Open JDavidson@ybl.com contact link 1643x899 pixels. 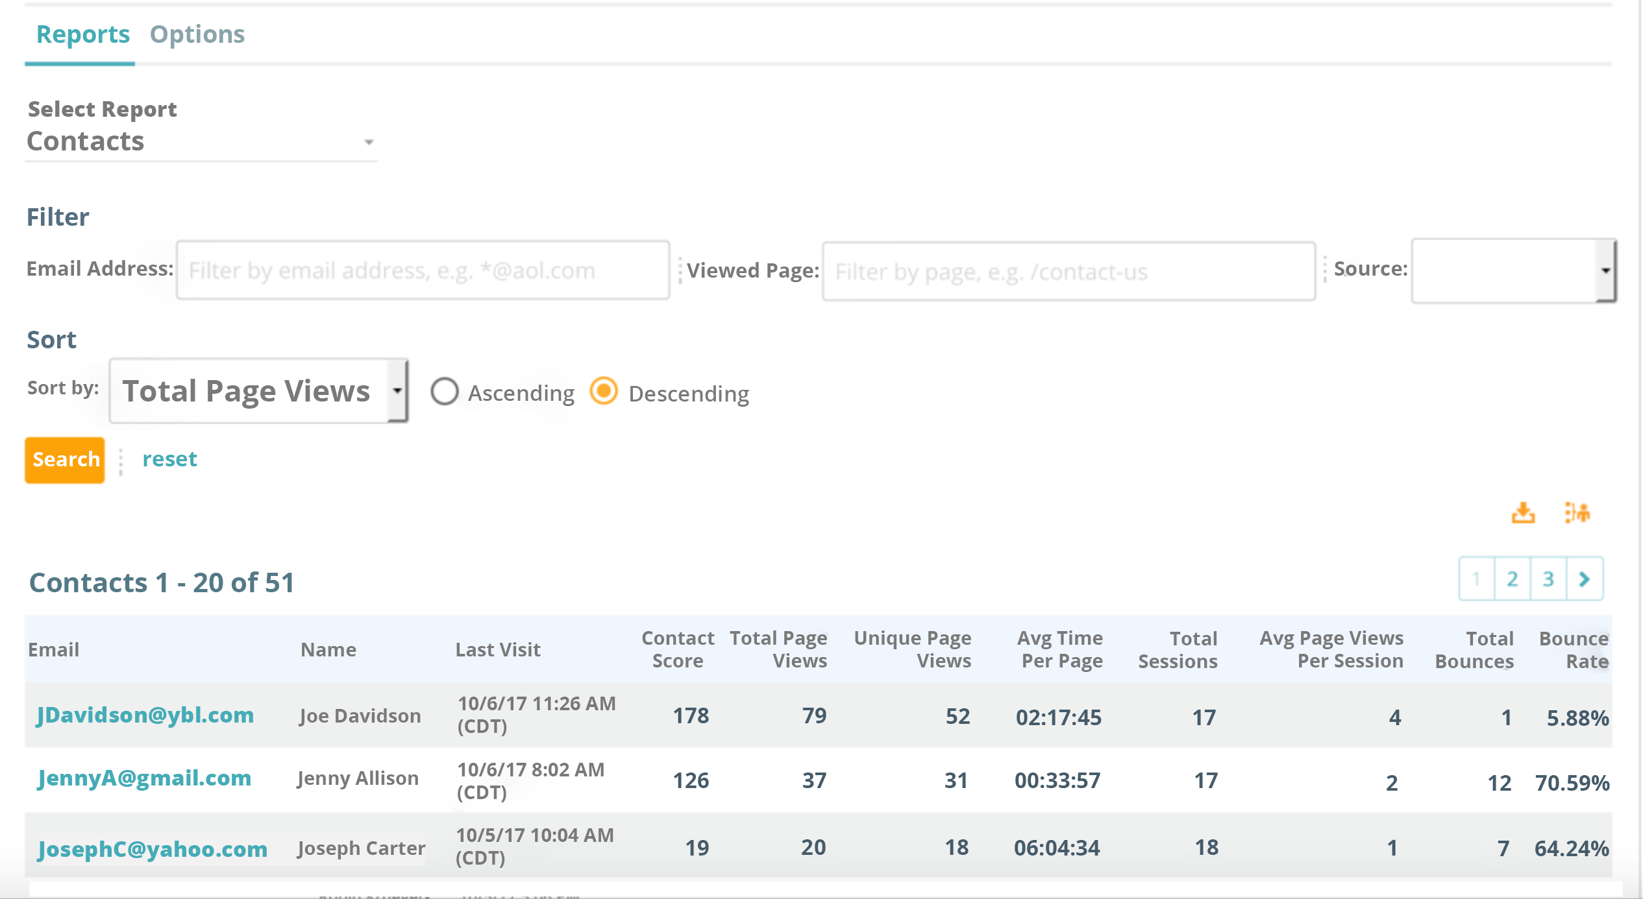(x=145, y=715)
